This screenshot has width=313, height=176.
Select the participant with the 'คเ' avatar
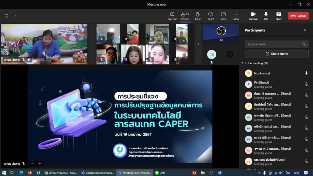point(276,117)
